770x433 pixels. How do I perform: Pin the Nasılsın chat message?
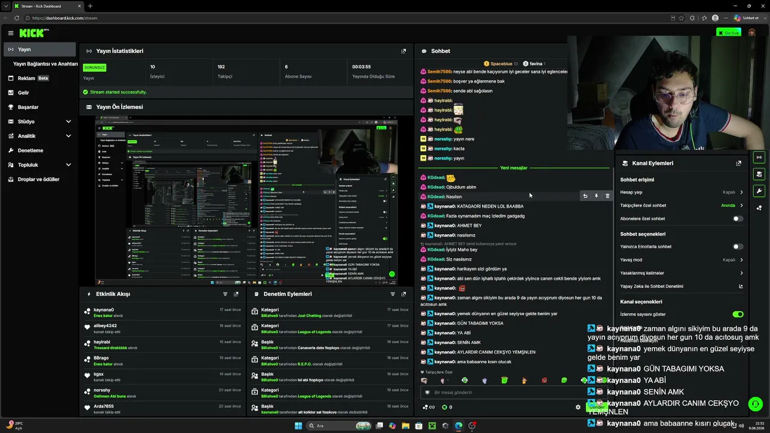click(596, 196)
